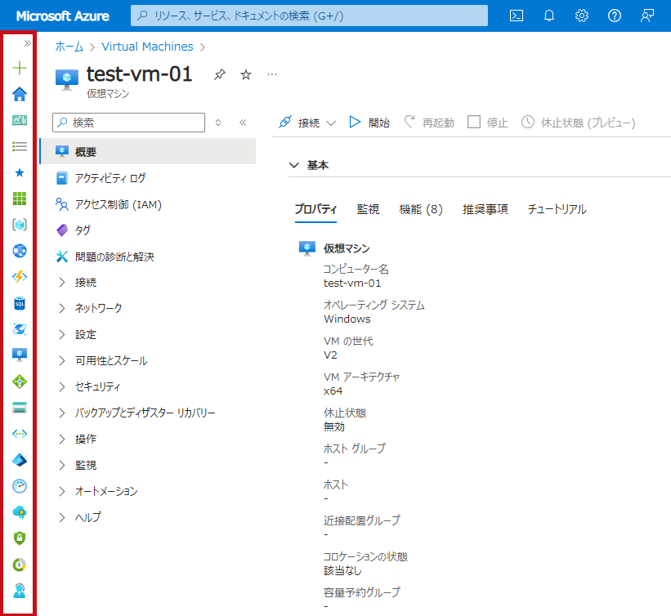This screenshot has width=671, height=616.
Task: Open Advisor cloud icon in sidebar
Action: pos(20,512)
